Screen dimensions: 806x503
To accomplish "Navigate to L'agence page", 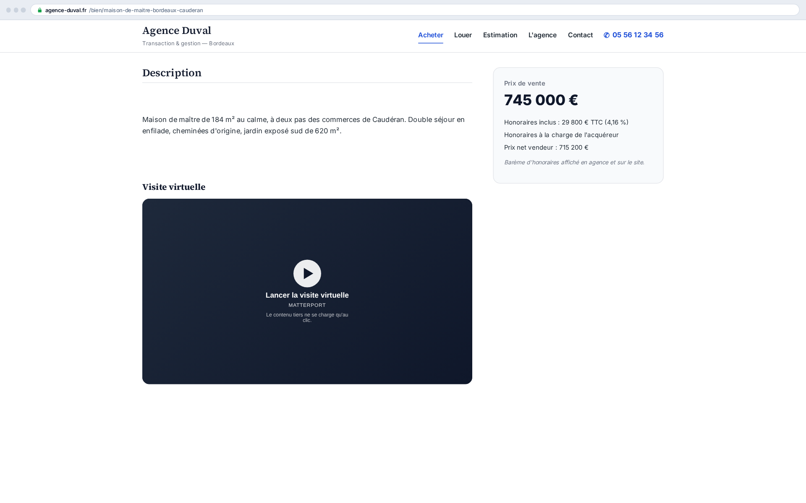I will pos(542,35).
